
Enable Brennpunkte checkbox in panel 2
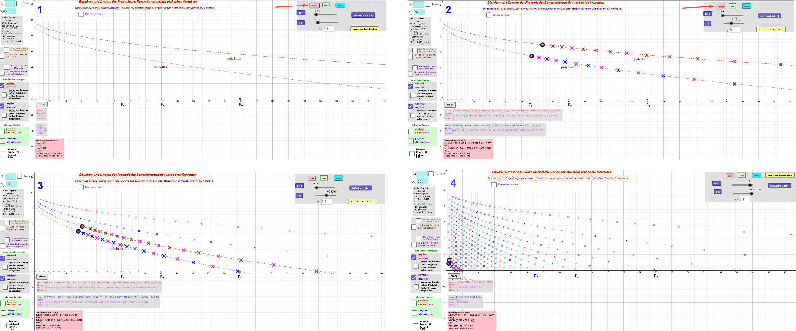(489, 15)
